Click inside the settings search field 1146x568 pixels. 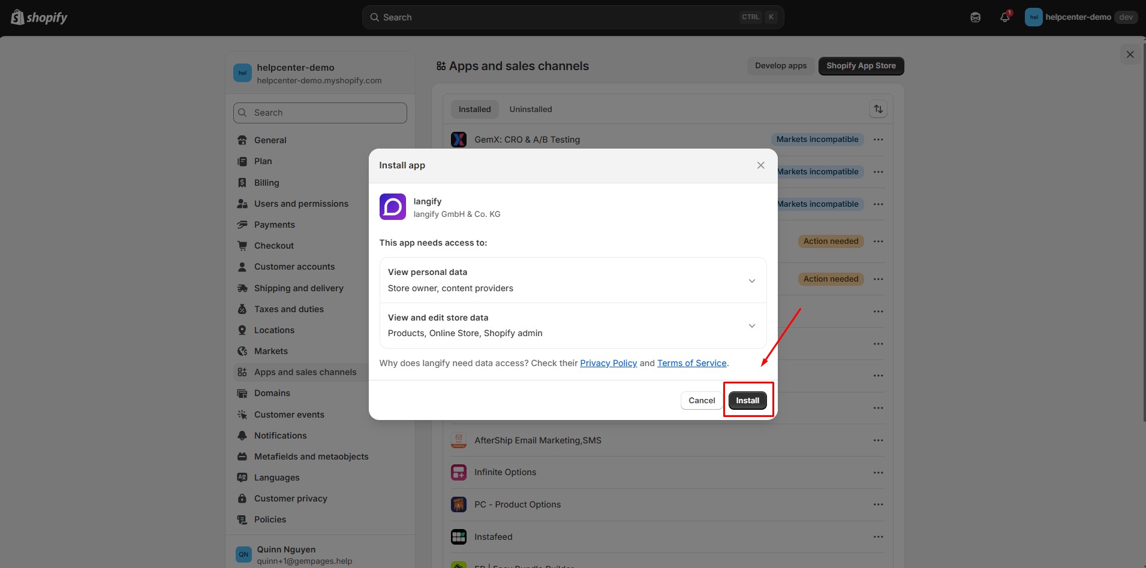tap(320, 112)
